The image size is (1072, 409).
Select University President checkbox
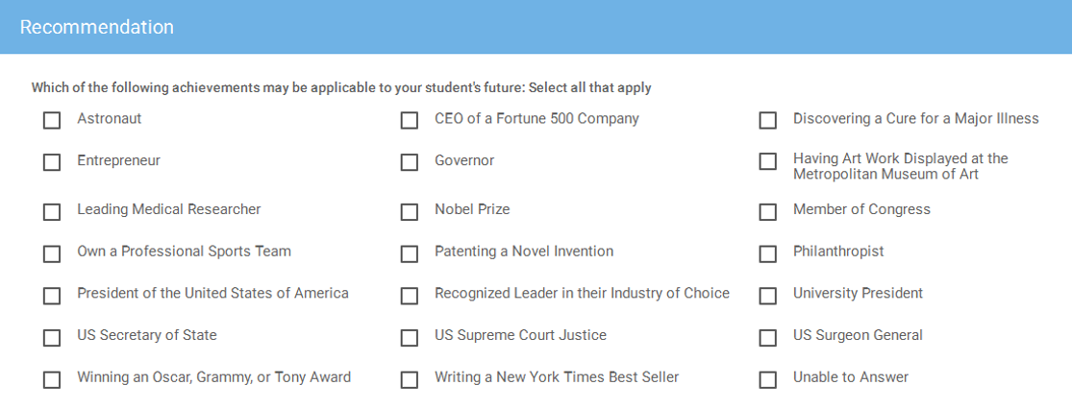pos(767,296)
